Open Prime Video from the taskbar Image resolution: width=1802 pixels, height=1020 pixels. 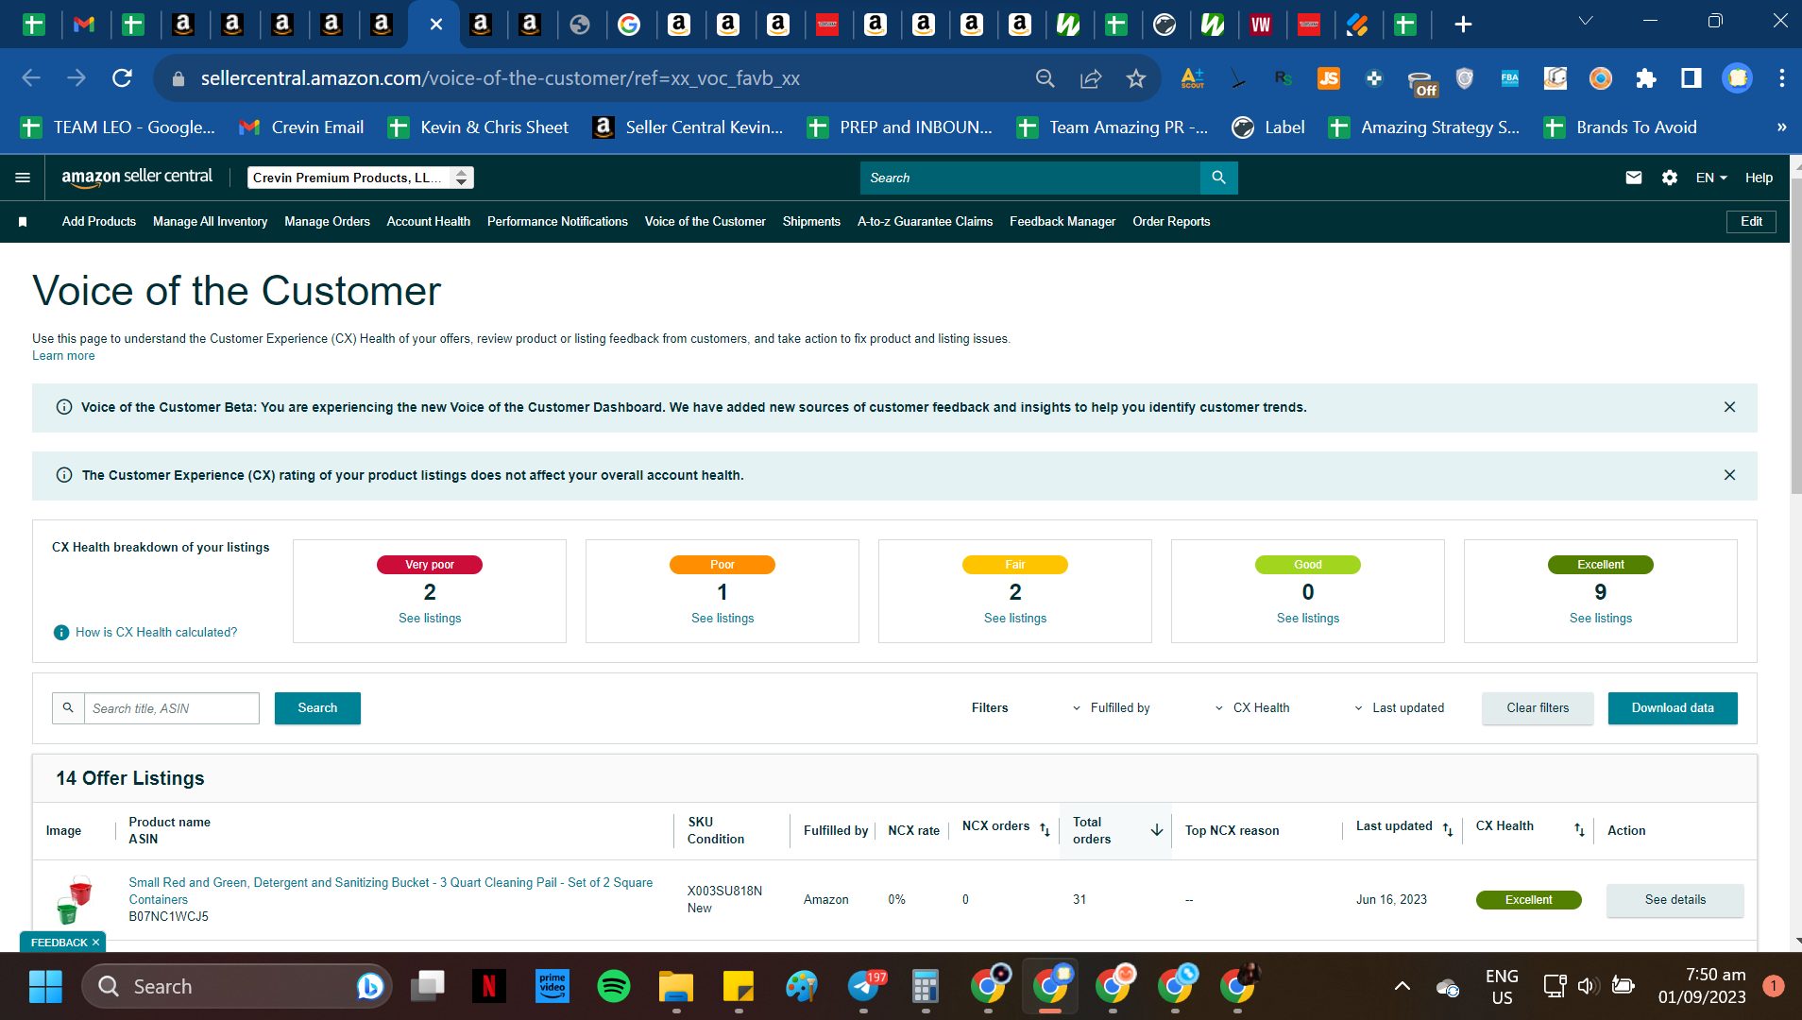tap(552, 987)
